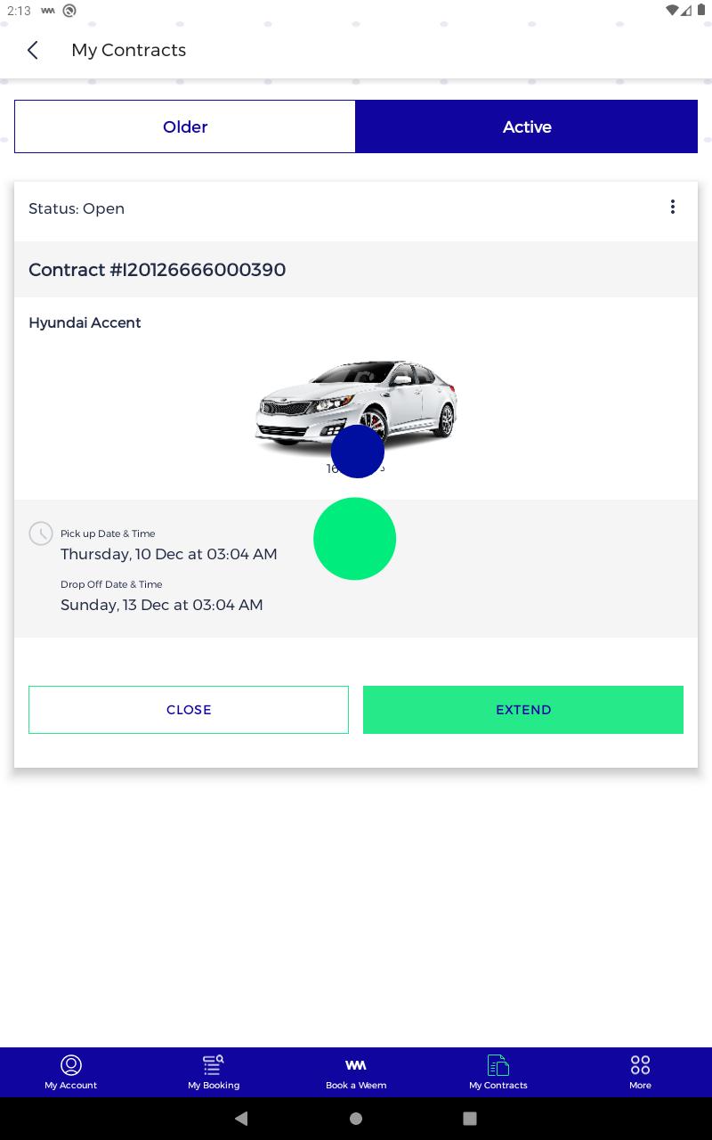The height and width of the screenshot is (1140, 712).
Task: Tap the Status: Open label
Action: coord(77,208)
